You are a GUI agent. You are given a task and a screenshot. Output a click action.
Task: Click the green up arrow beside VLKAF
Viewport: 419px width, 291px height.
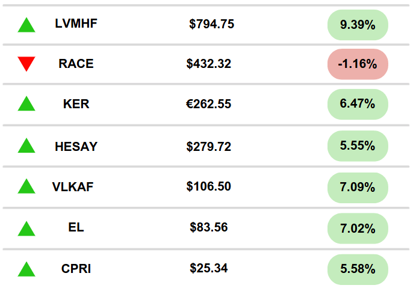26,186
